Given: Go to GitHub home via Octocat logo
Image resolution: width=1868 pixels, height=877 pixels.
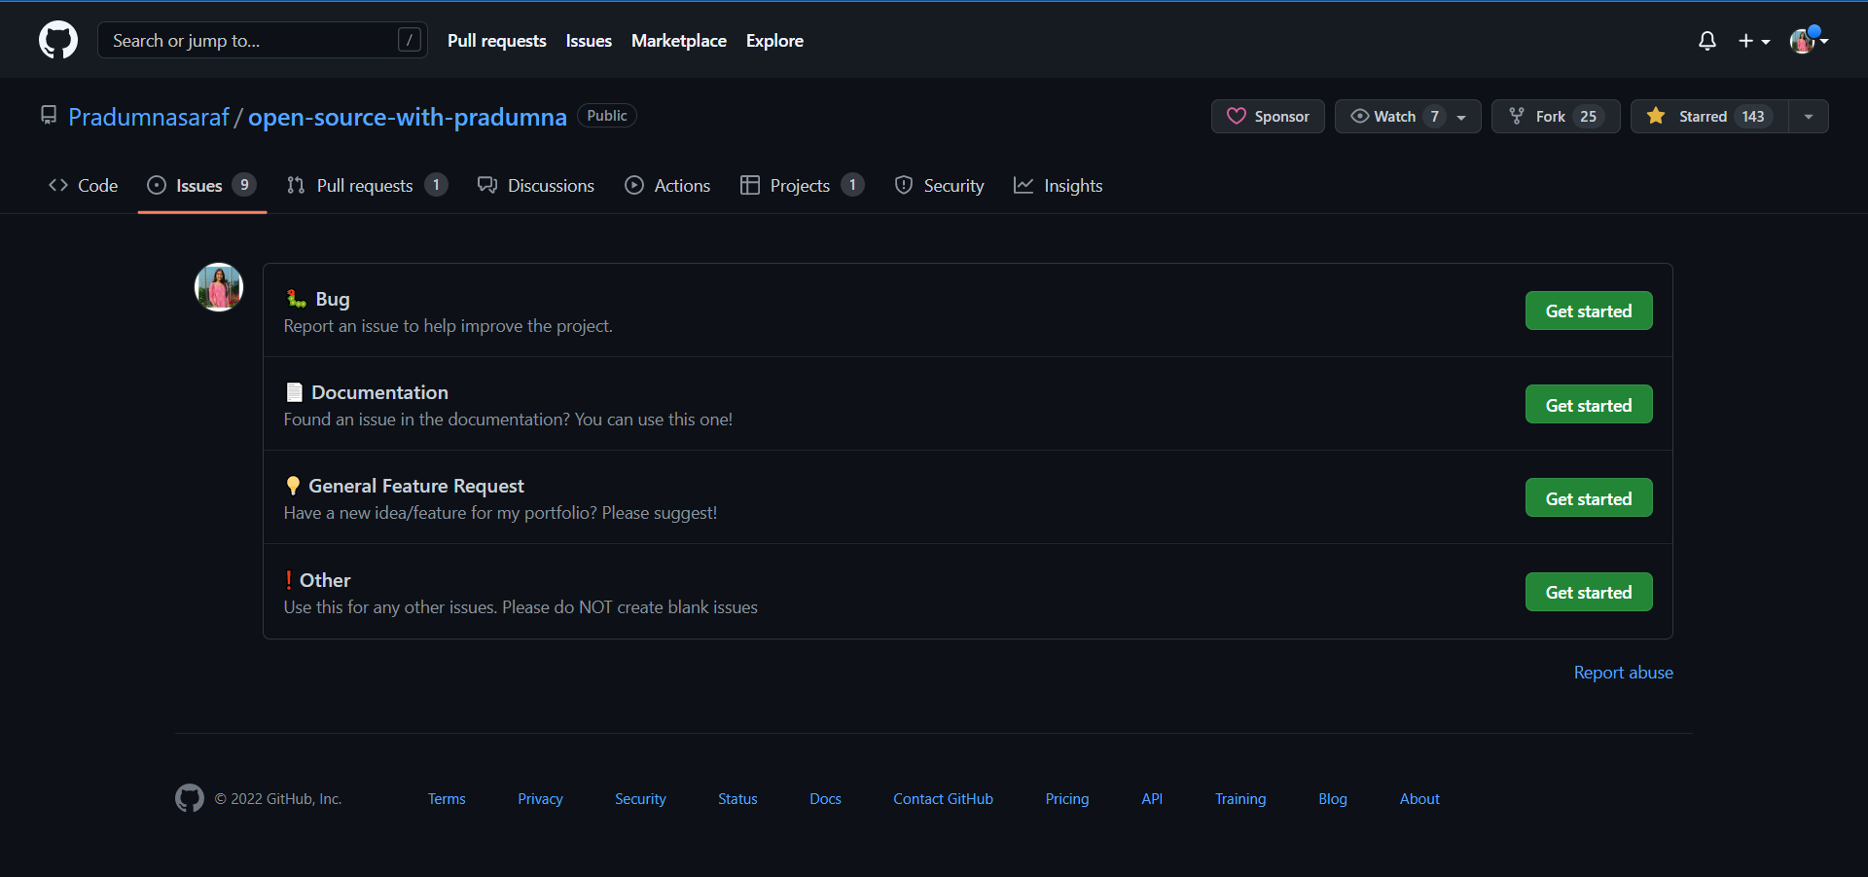Looking at the screenshot, I should (x=58, y=40).
